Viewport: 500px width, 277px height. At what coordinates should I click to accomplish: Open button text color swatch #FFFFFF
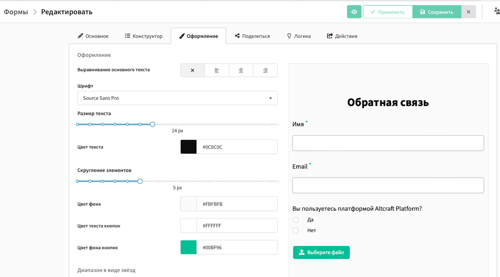pos(188,226)
